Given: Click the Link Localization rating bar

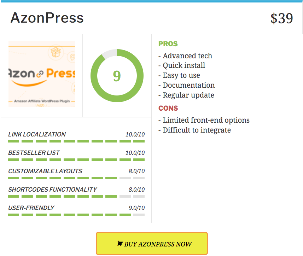Looking at the screenshot, I should (x=76, y=141).
